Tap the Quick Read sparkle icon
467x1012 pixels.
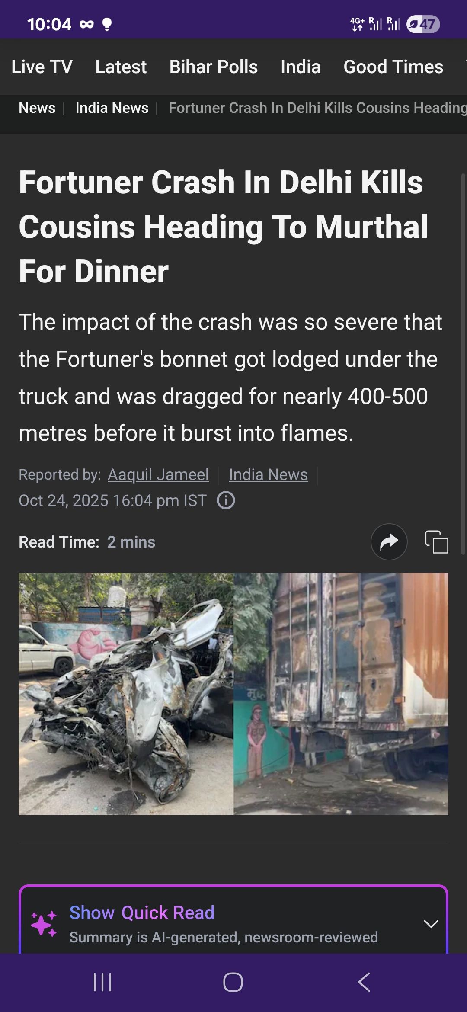click(x=44, y=924)
